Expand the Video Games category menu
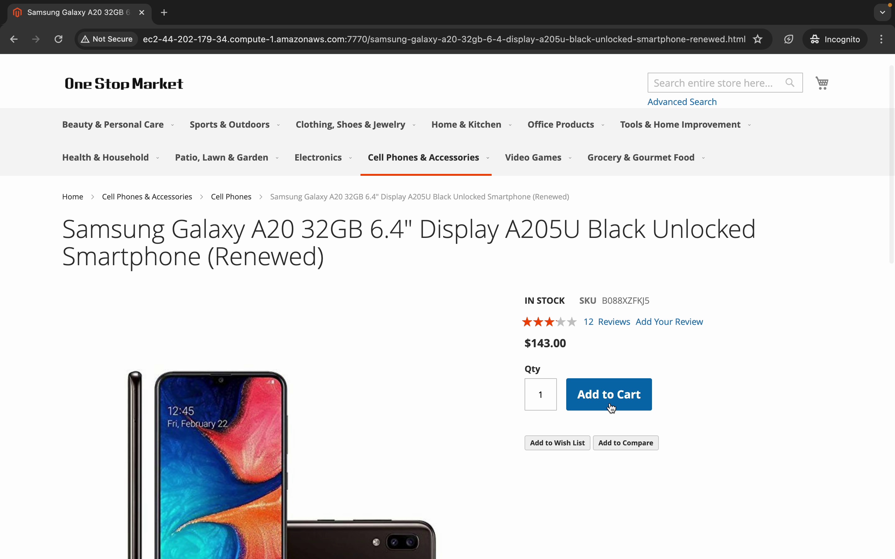 click(x=533, y=157)
